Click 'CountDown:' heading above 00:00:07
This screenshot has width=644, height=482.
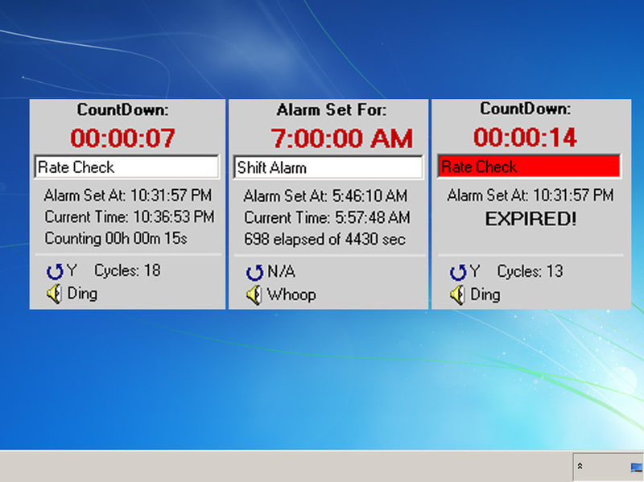(x=123, y=109)
